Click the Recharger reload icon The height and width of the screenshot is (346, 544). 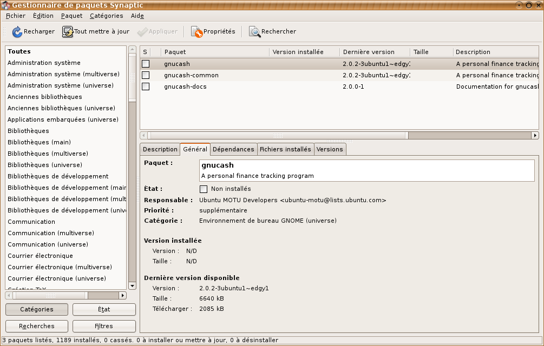[x=17, y=31]
